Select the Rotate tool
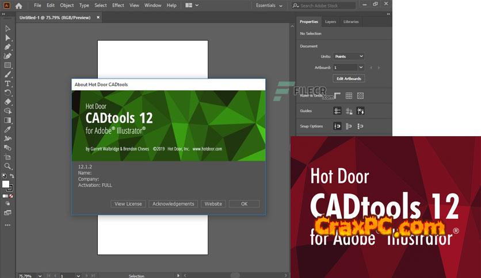 tap(7, 93)
